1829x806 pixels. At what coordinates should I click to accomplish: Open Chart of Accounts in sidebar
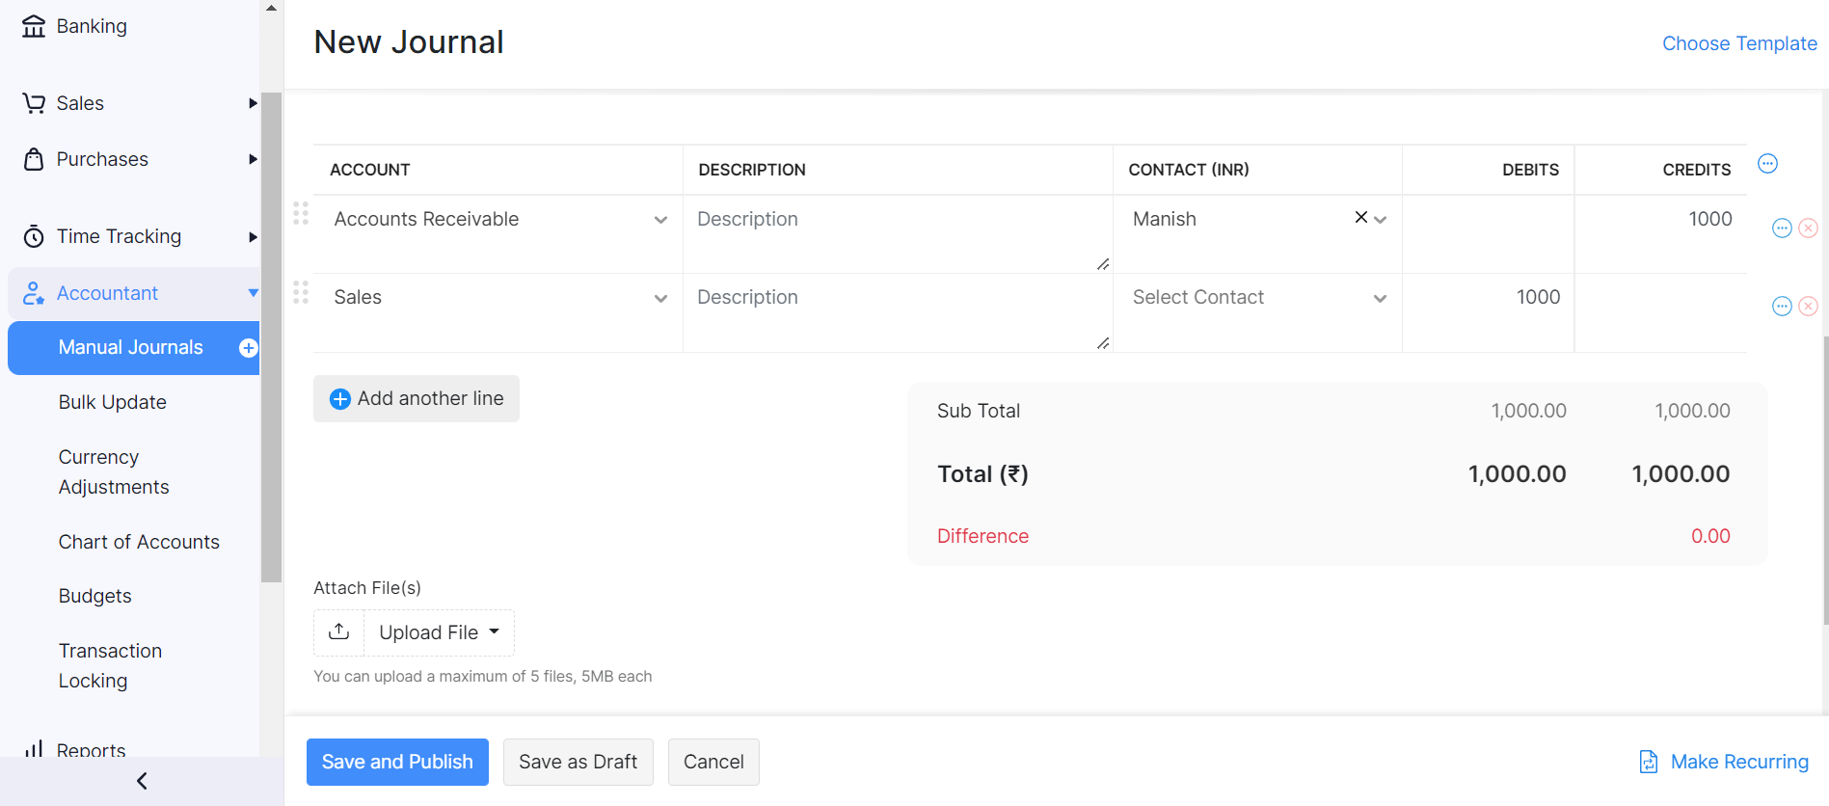click(x=139, y=542)
